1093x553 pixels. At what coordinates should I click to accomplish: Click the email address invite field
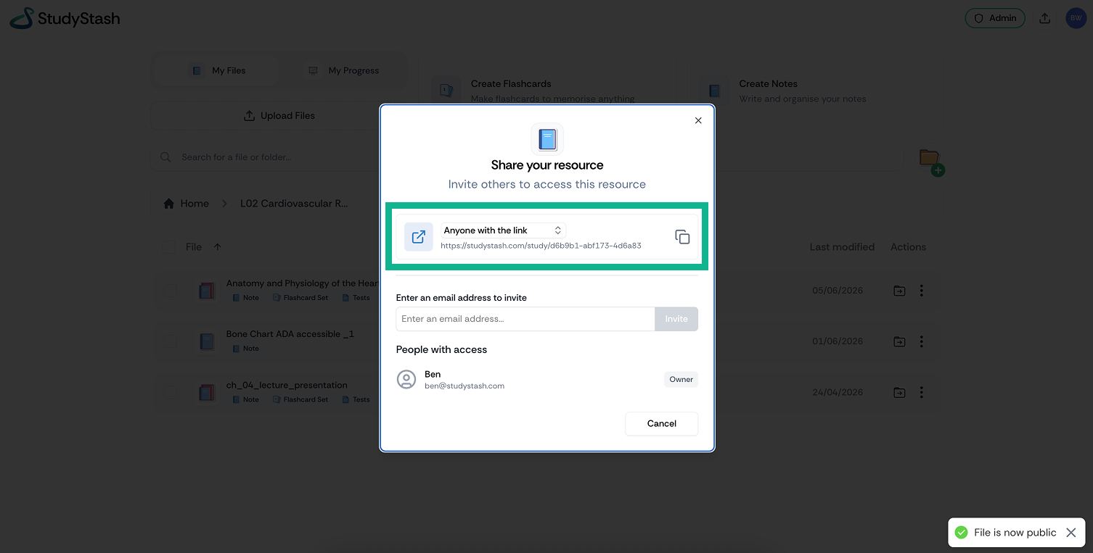pyautogui.click(x=525, y=319)
